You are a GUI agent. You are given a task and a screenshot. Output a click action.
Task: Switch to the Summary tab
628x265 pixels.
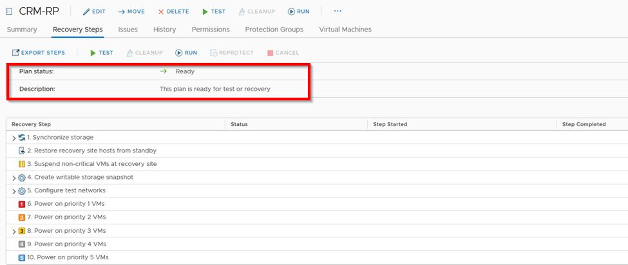click(x=22, y=30)
